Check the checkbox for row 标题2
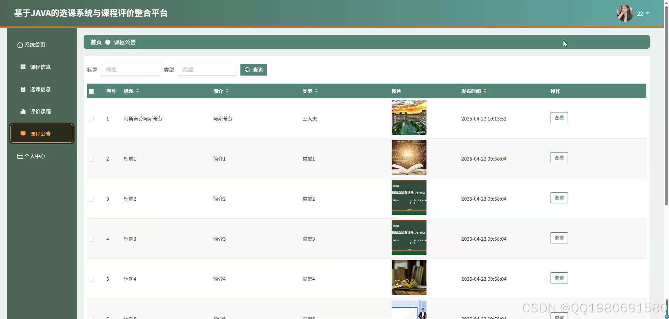Screen dimensions: 669x319 (x=91, y=199)
